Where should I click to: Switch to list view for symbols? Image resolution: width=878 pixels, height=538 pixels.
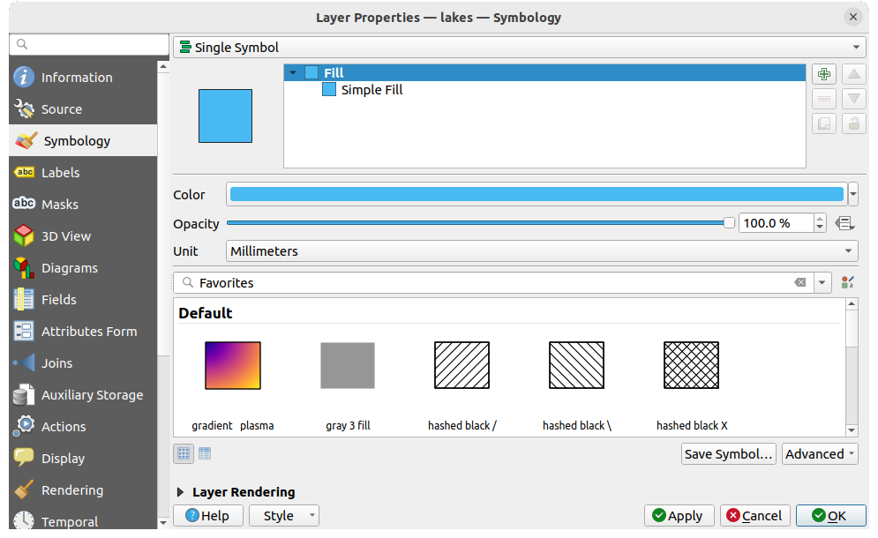[x=205, y=453]
